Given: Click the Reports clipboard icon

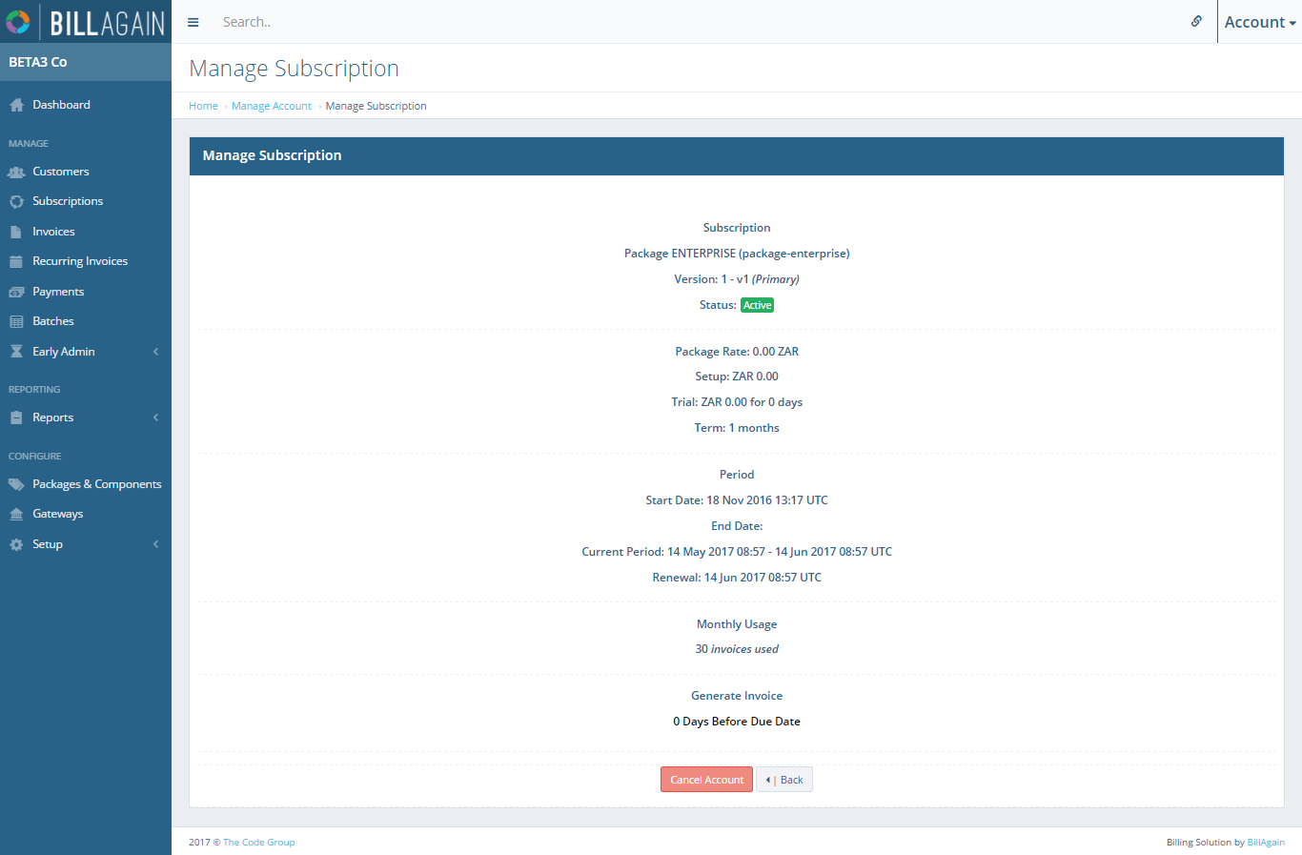Looking at the screenshot, I should pyautogui.click(x=15, y=417).
